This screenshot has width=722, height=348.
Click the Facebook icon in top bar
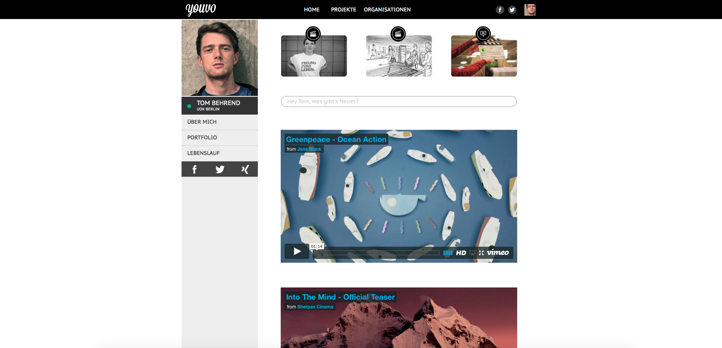coord(500,10)
